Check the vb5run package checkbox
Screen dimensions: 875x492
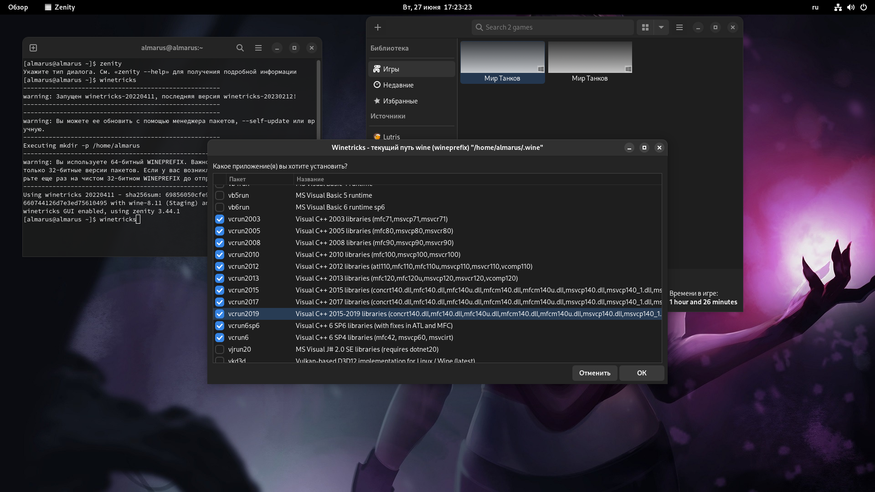coord(220,195)
